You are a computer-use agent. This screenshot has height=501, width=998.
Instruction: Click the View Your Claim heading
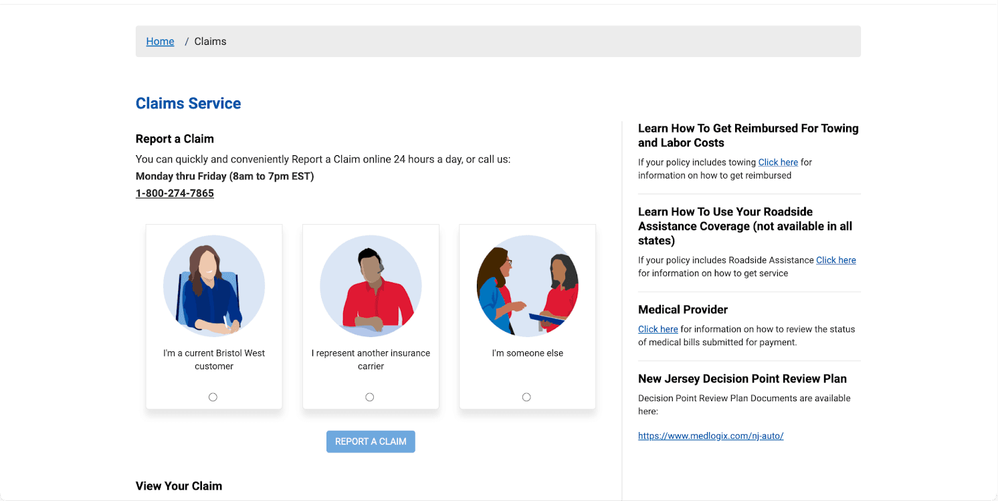pos(179,486)
